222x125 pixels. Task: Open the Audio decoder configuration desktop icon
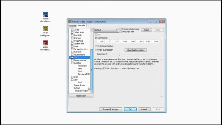45,17
